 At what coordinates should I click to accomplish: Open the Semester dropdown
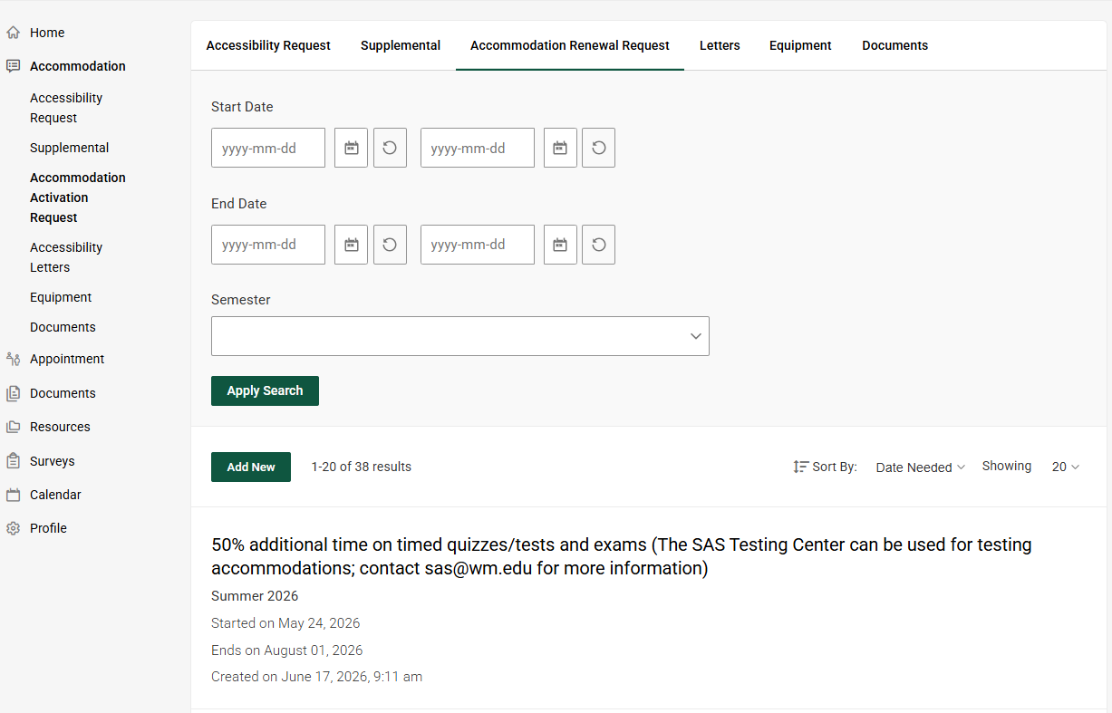click(x=460, y=336)
